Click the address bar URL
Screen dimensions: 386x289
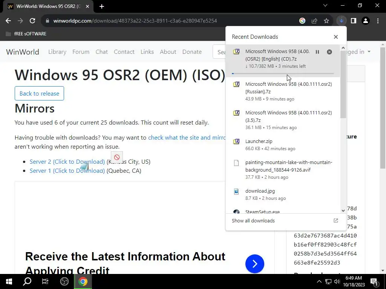[135, 21]
